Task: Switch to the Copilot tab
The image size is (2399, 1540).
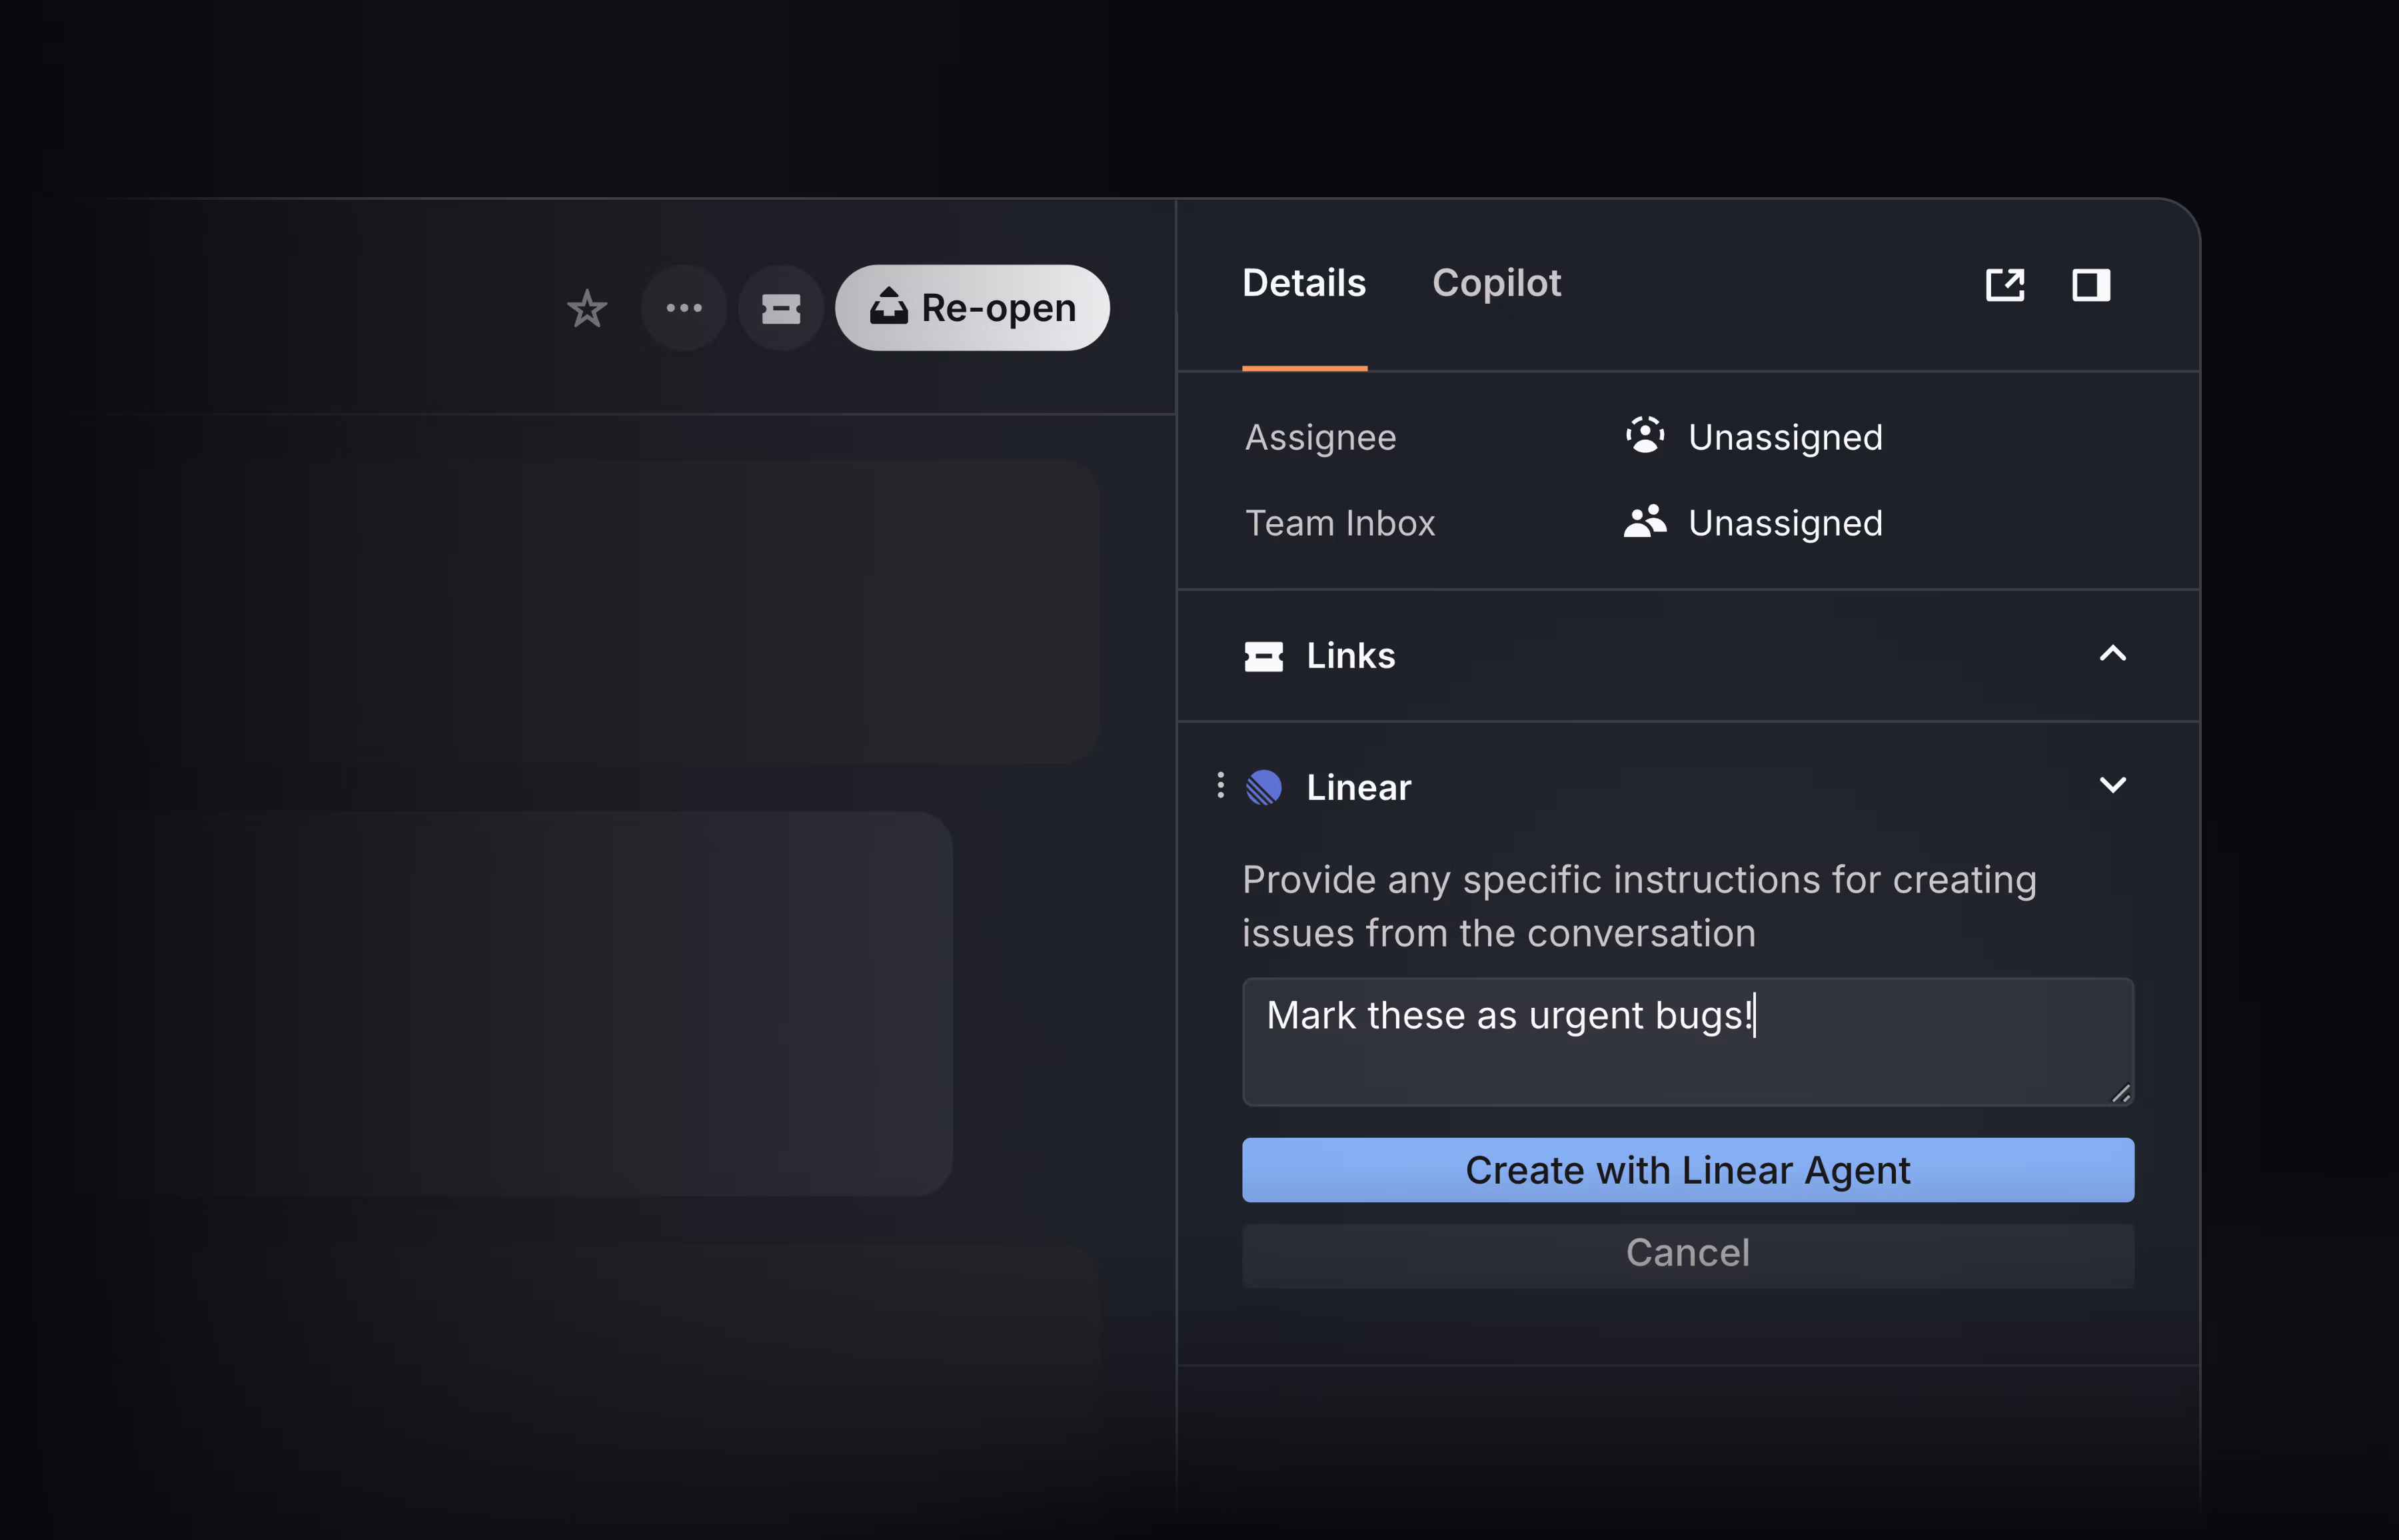Action: tap(1497, 284)
